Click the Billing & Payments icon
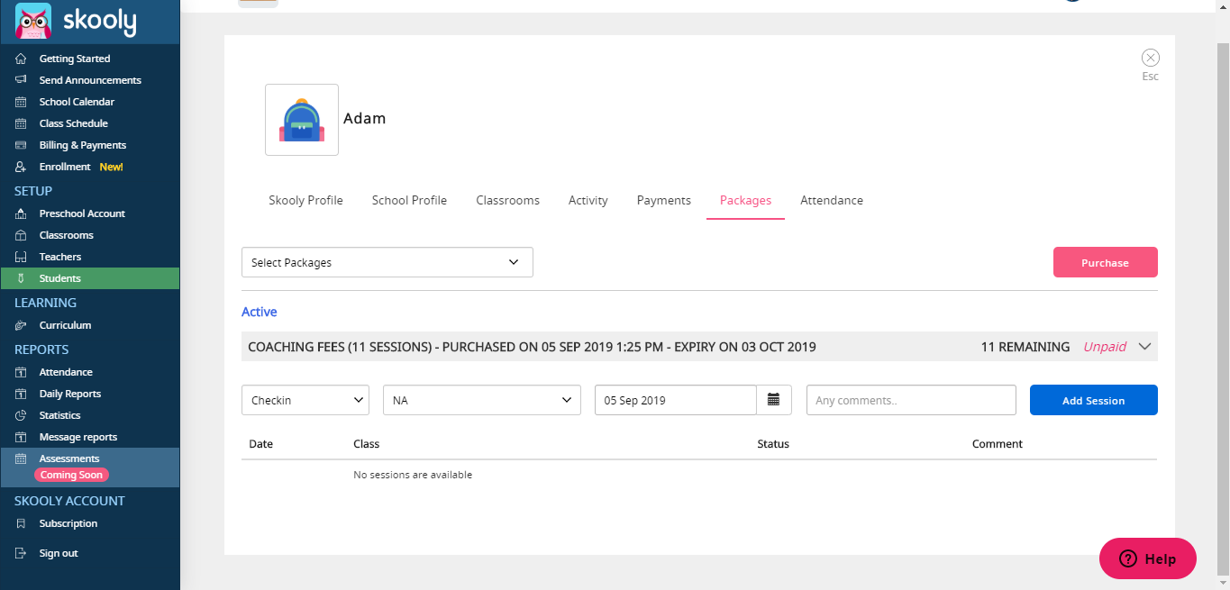1230x590 pixels. point(21,145)
